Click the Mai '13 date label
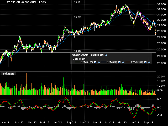168x126 pixels. click(x=122, y=123)
